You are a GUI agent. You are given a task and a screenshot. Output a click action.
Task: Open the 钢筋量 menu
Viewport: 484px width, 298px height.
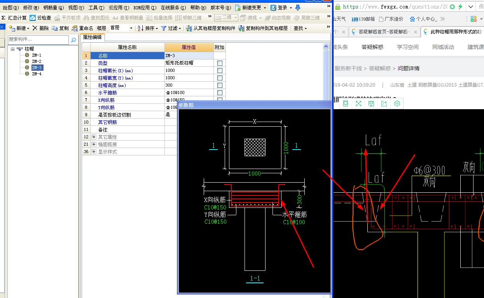(53, 8)
